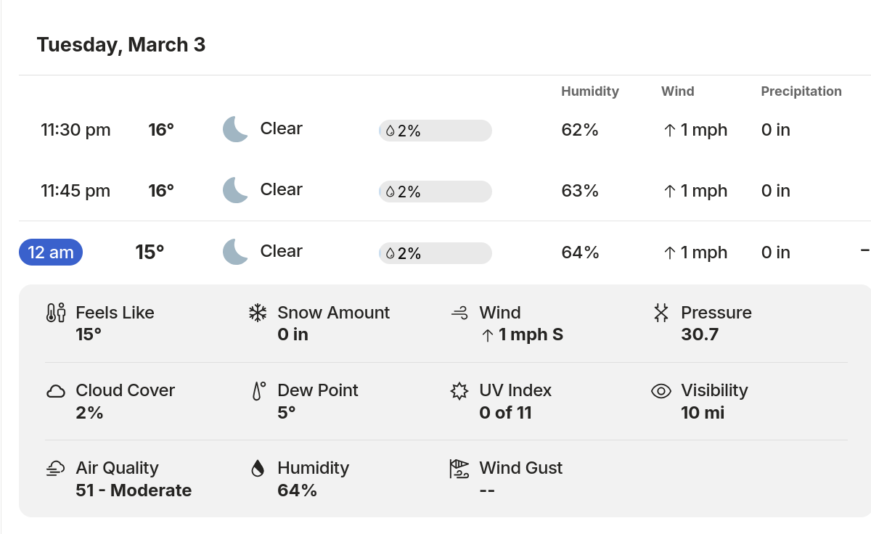
Task: Click the Precipitation column header
Action: 801,91
